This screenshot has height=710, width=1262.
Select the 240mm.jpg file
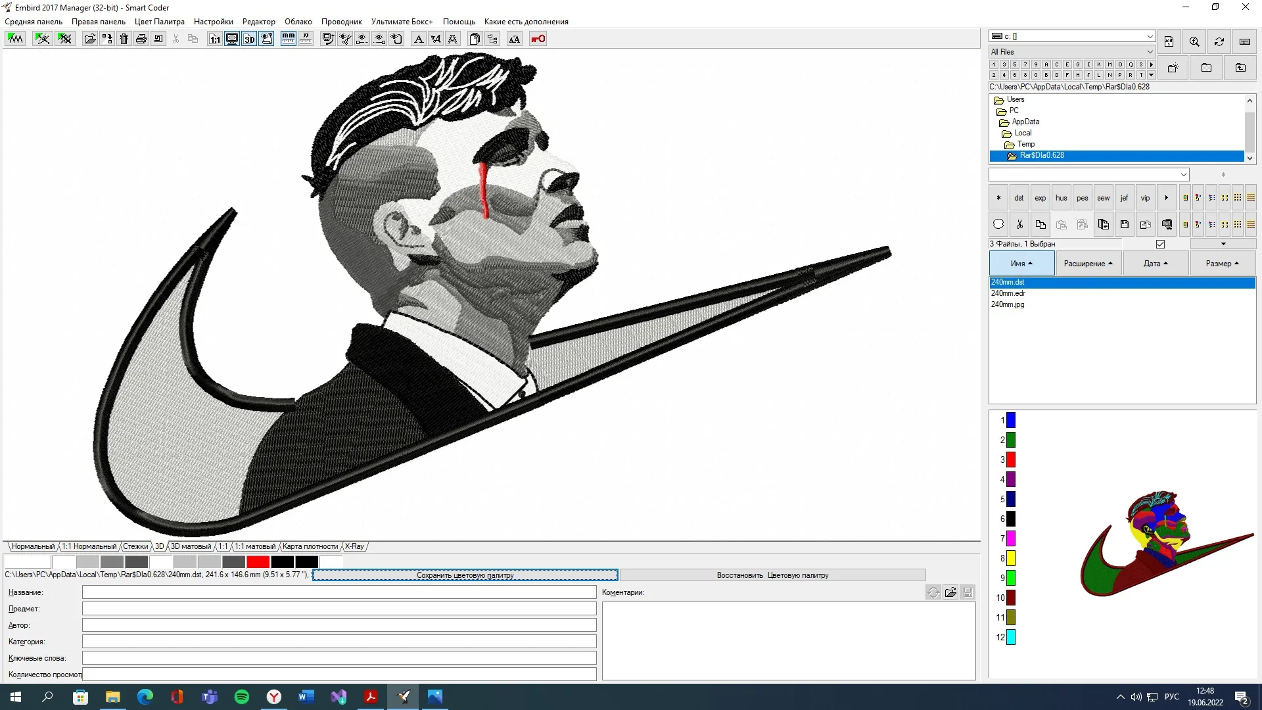(1008, 304)
